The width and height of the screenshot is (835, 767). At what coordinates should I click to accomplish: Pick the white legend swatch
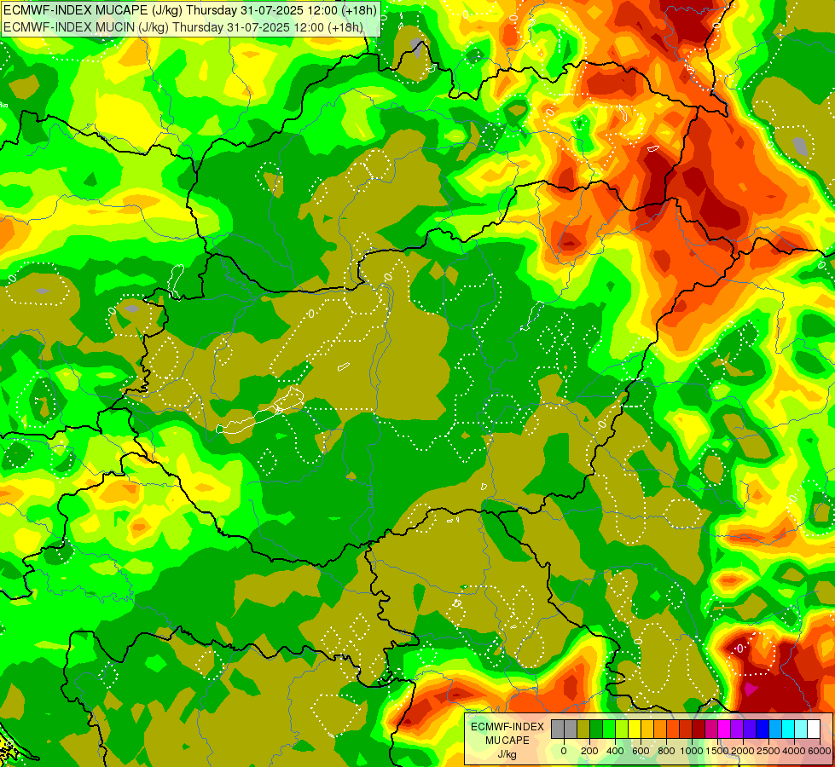click(813, 730)
